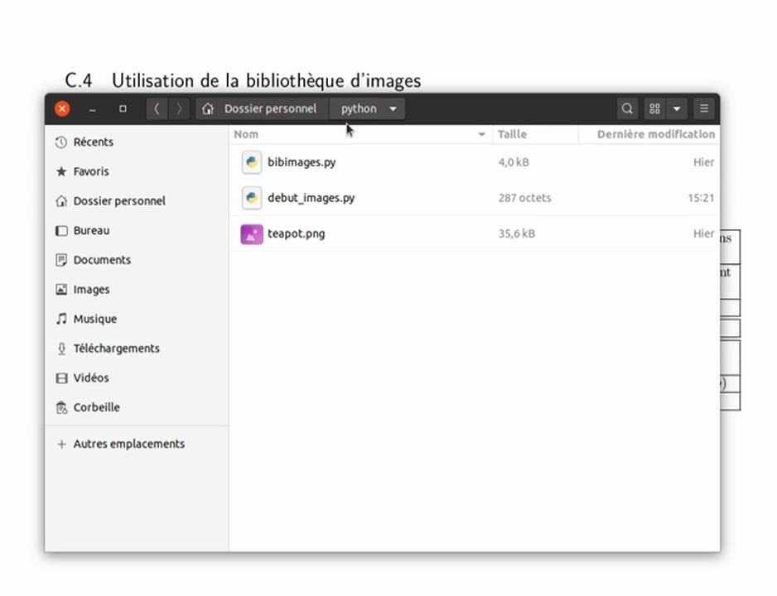Toggle the grid view icon button
The image size is (777, 596).
coord(654,108)
